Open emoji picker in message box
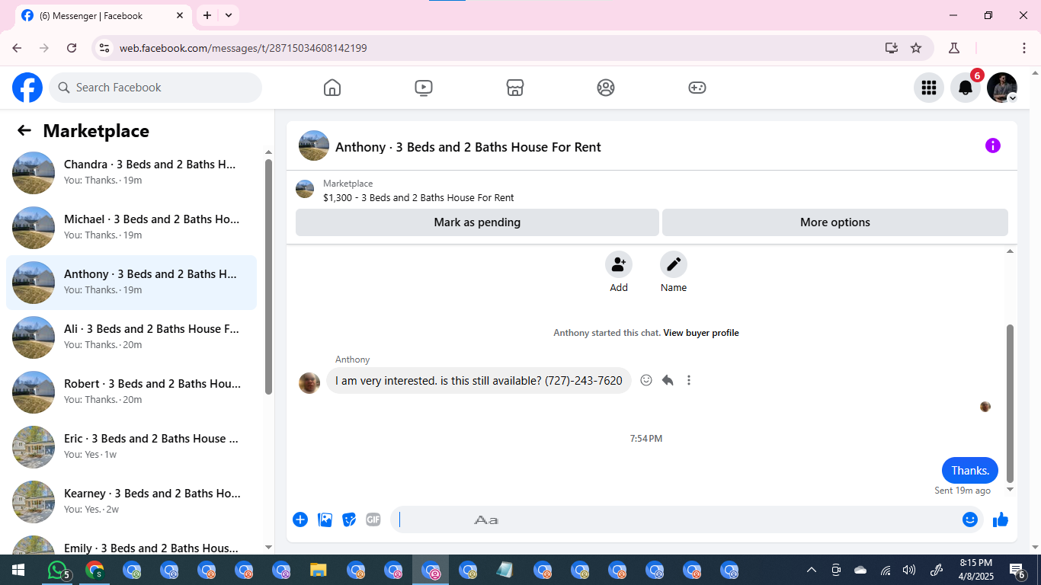Screen dimensions: 1041x585 [x=970, y=519]
